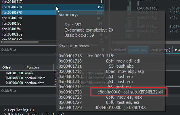The width and height of the screenshot is (180, 115).
Task: Select function fcn.00401f36 row
Action: pyautogui.click(x=53, y=24)
